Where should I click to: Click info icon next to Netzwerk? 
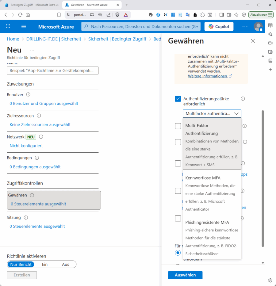41,137
